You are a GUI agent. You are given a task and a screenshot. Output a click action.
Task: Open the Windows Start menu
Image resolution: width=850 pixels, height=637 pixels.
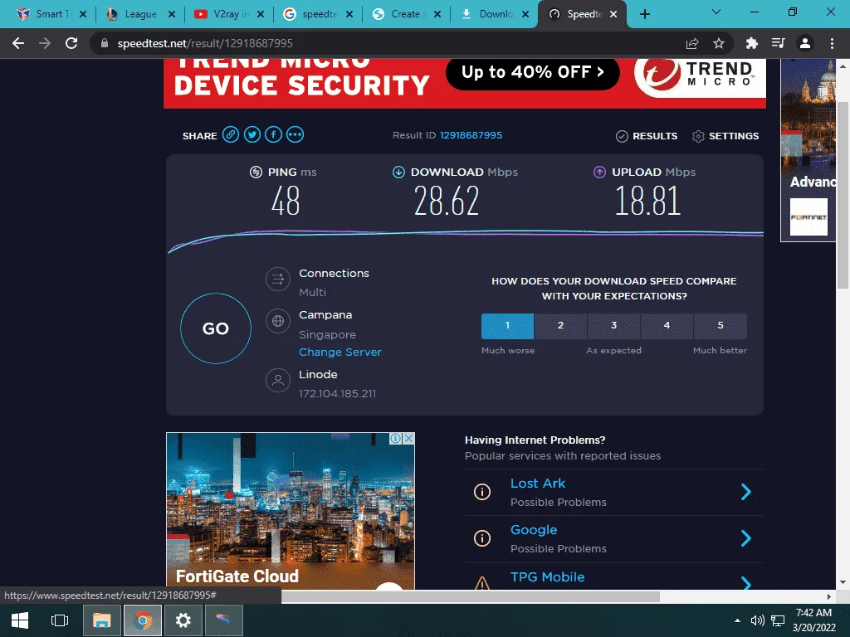(x=20, y=620)
